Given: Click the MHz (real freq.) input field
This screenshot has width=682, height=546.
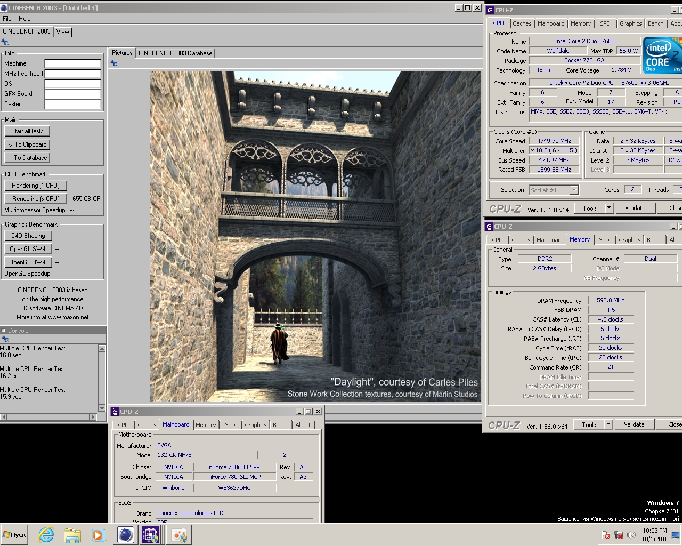Looking at the screenshot, I should (x=73, y=74).
